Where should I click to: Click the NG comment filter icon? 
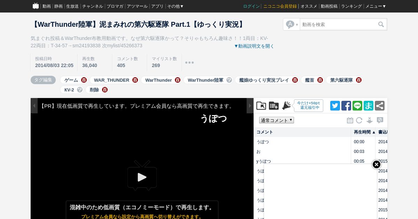coord(380,120)
